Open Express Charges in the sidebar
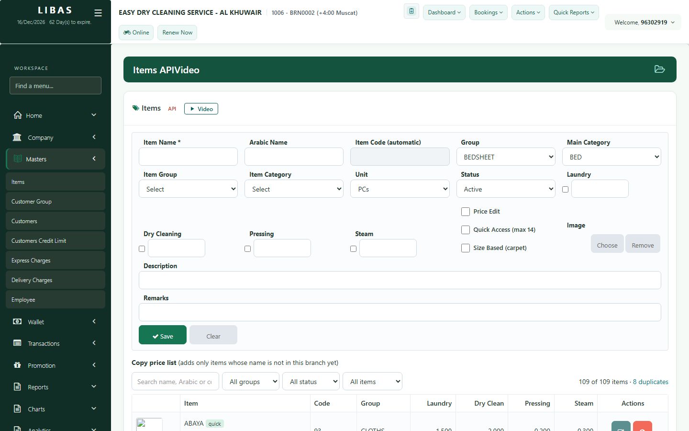 (x=56, y=260)
